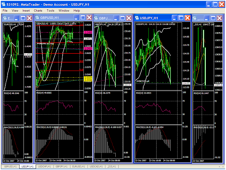Minimize the _DJI chart window
The image size is (226, 170).
tap(206, 18)
